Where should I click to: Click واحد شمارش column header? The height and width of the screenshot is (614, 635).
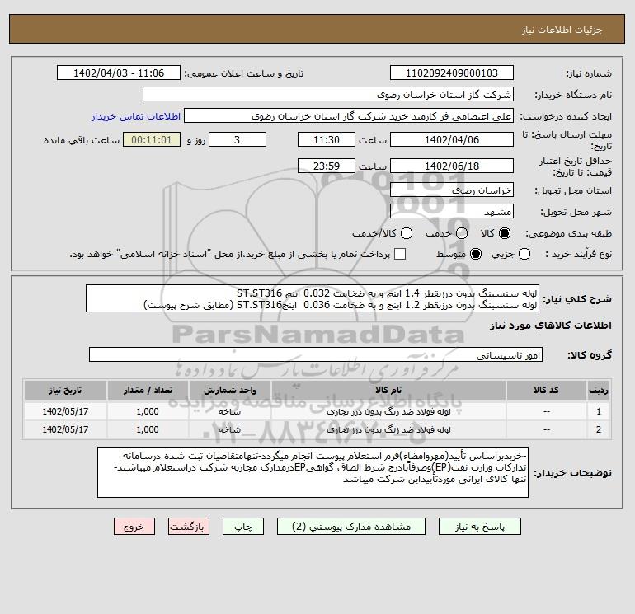click(x=229, y=390)
